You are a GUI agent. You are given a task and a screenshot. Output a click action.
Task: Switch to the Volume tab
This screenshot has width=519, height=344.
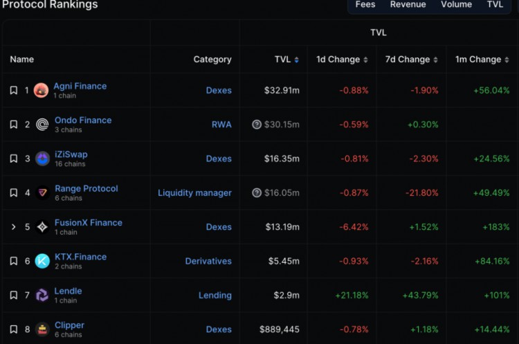coord(456,5)
